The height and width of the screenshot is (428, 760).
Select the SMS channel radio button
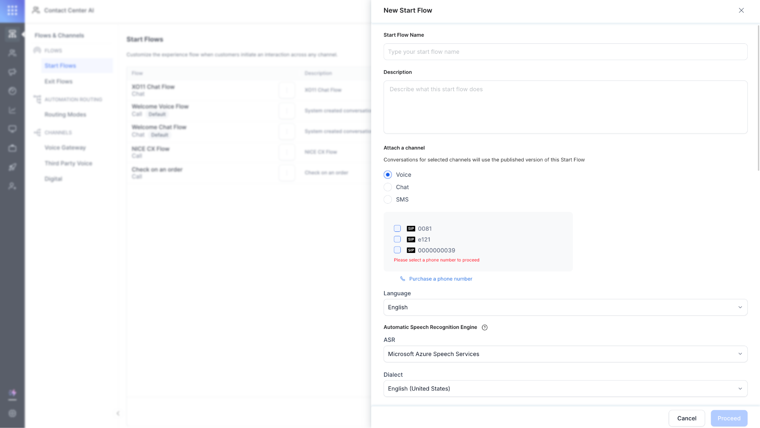click(388, 200)
